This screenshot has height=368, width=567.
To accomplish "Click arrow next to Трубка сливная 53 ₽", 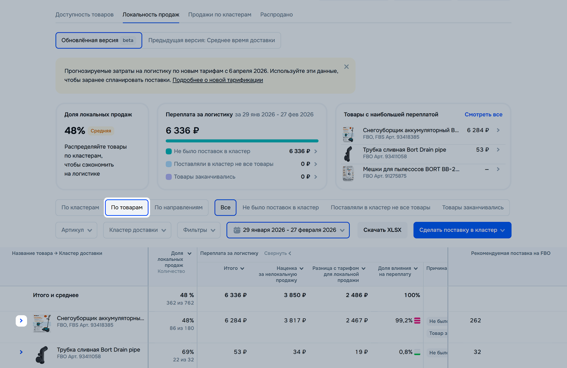I will [498, 150].
